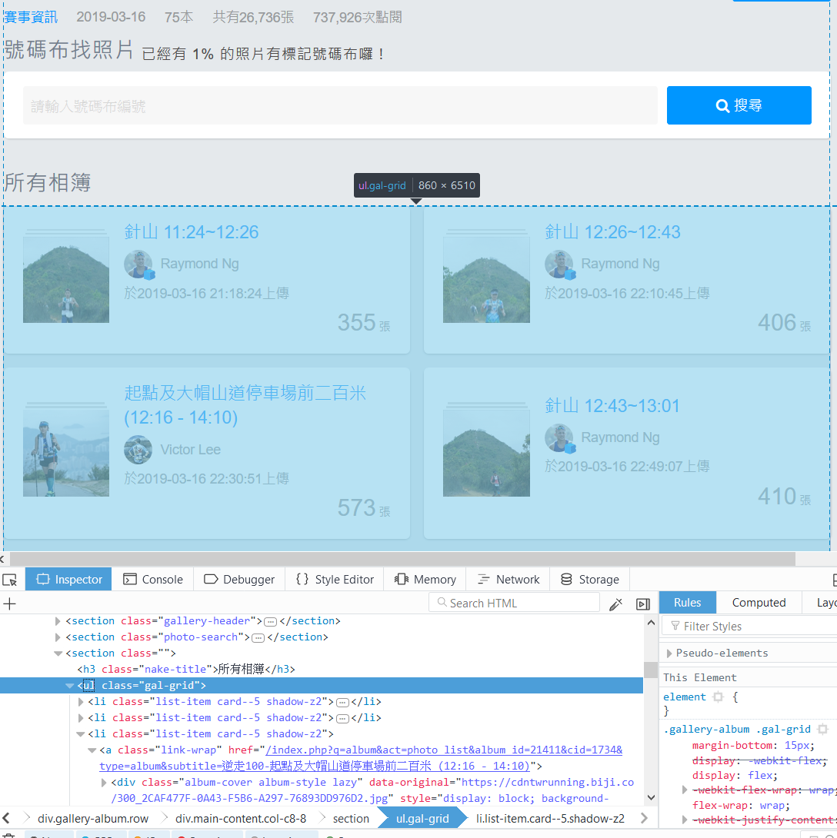Focus the Search HTML field
The width and height of the screenshot is (837, 838).
pos(514,603)
